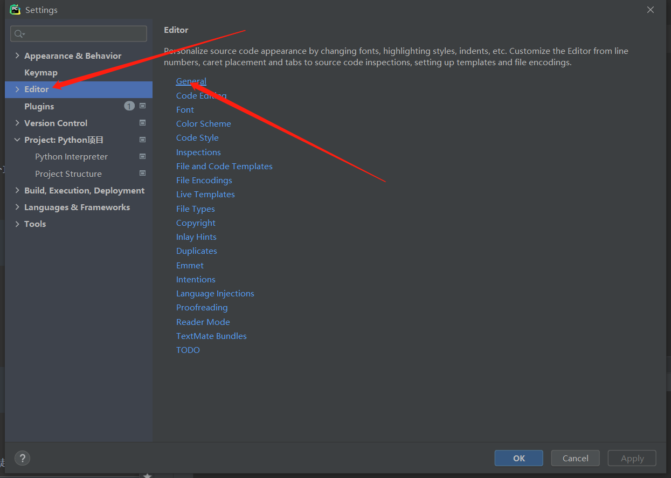Open the TextMate Bundles link

point(211,336)
